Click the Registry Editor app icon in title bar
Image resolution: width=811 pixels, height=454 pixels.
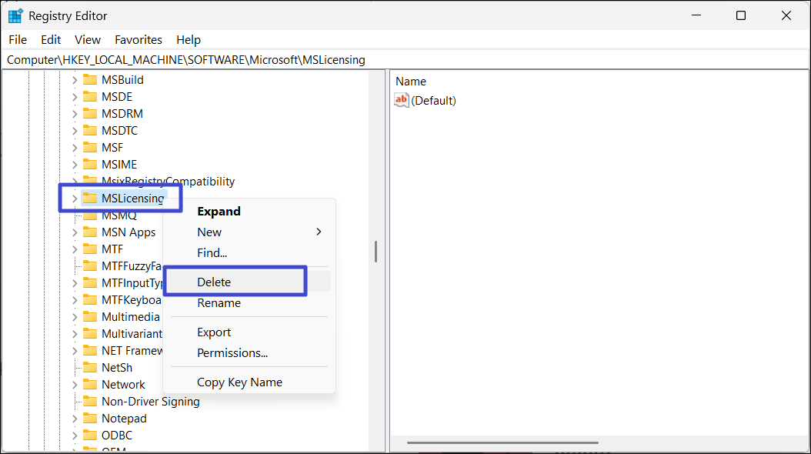point(15,15)
